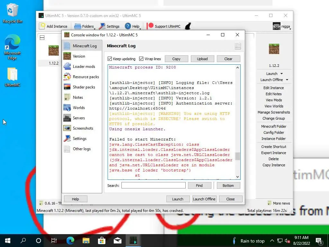
Task: Open the Minecraft Log page icon
Action: click(x=67, y=46)
